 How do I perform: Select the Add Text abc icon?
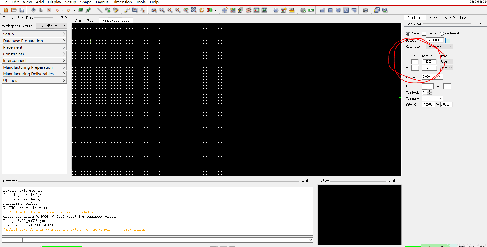(x=108, y=10)
